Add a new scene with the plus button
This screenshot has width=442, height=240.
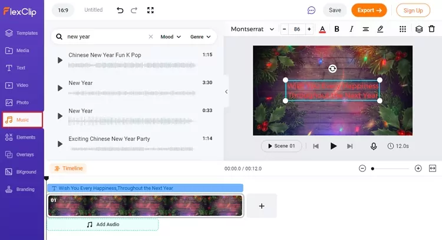(x=262, y=206)
